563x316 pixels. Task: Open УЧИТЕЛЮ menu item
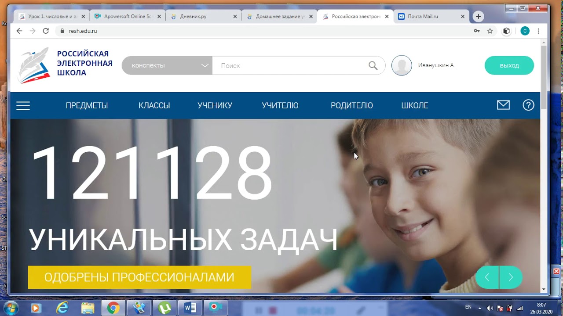coord(280,105)
